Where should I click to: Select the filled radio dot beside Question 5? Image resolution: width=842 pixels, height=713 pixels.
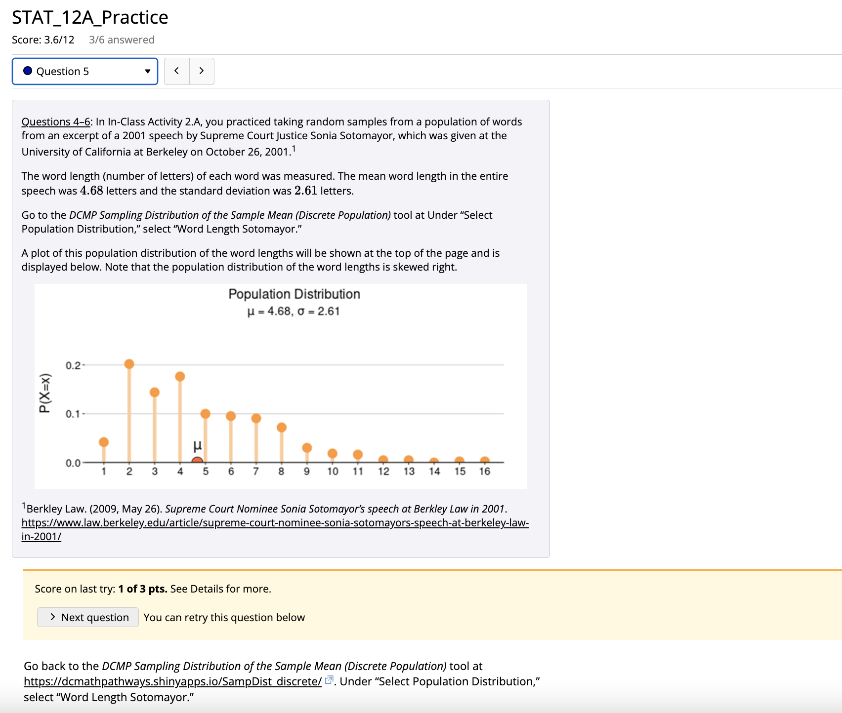28,71
